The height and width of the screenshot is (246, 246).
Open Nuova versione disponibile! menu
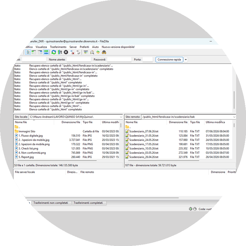[118, 47]
